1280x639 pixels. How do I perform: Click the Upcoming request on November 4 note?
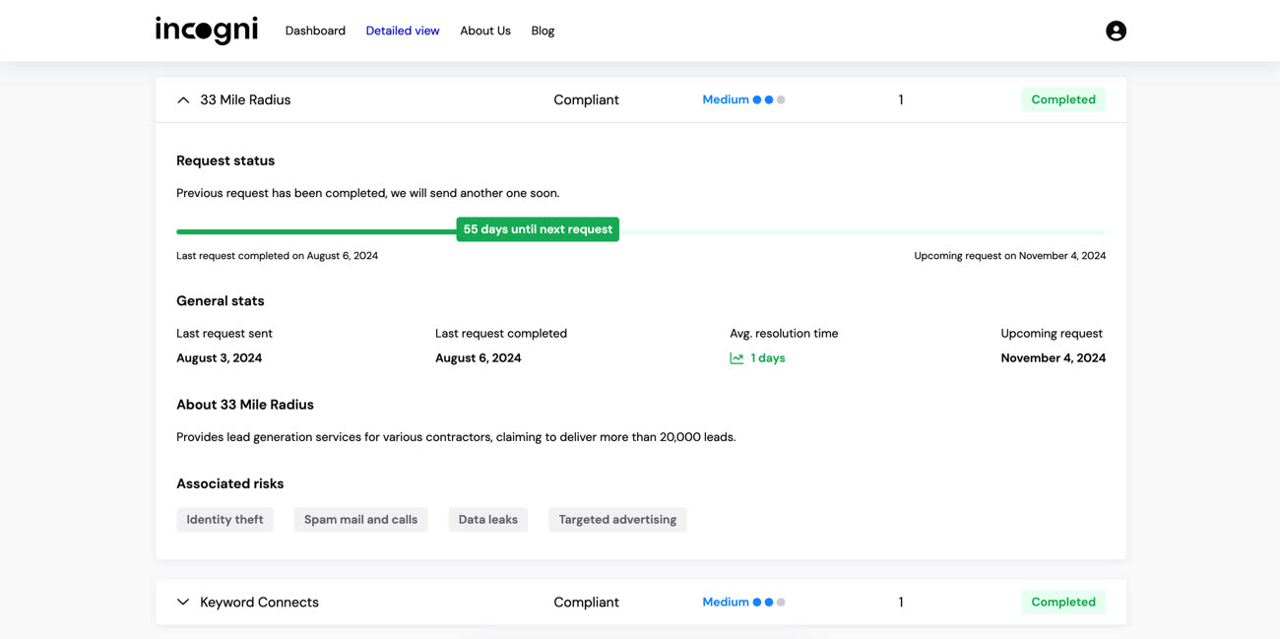tap(1010, 256)
